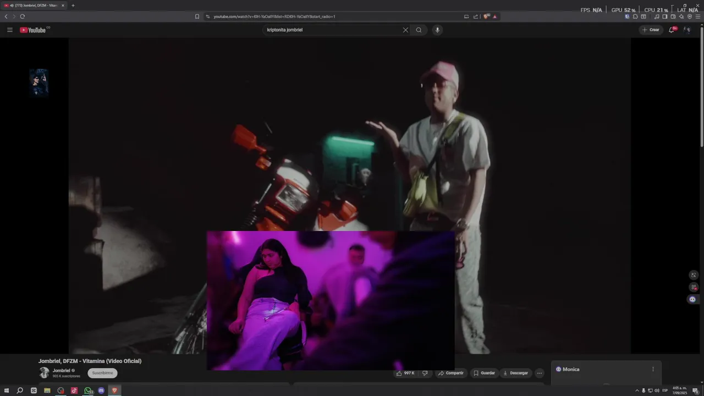The width and height of the screenshot is (704, 396).
Task: Open WhatsApp from the taskbar
Action: click(87, 391)
